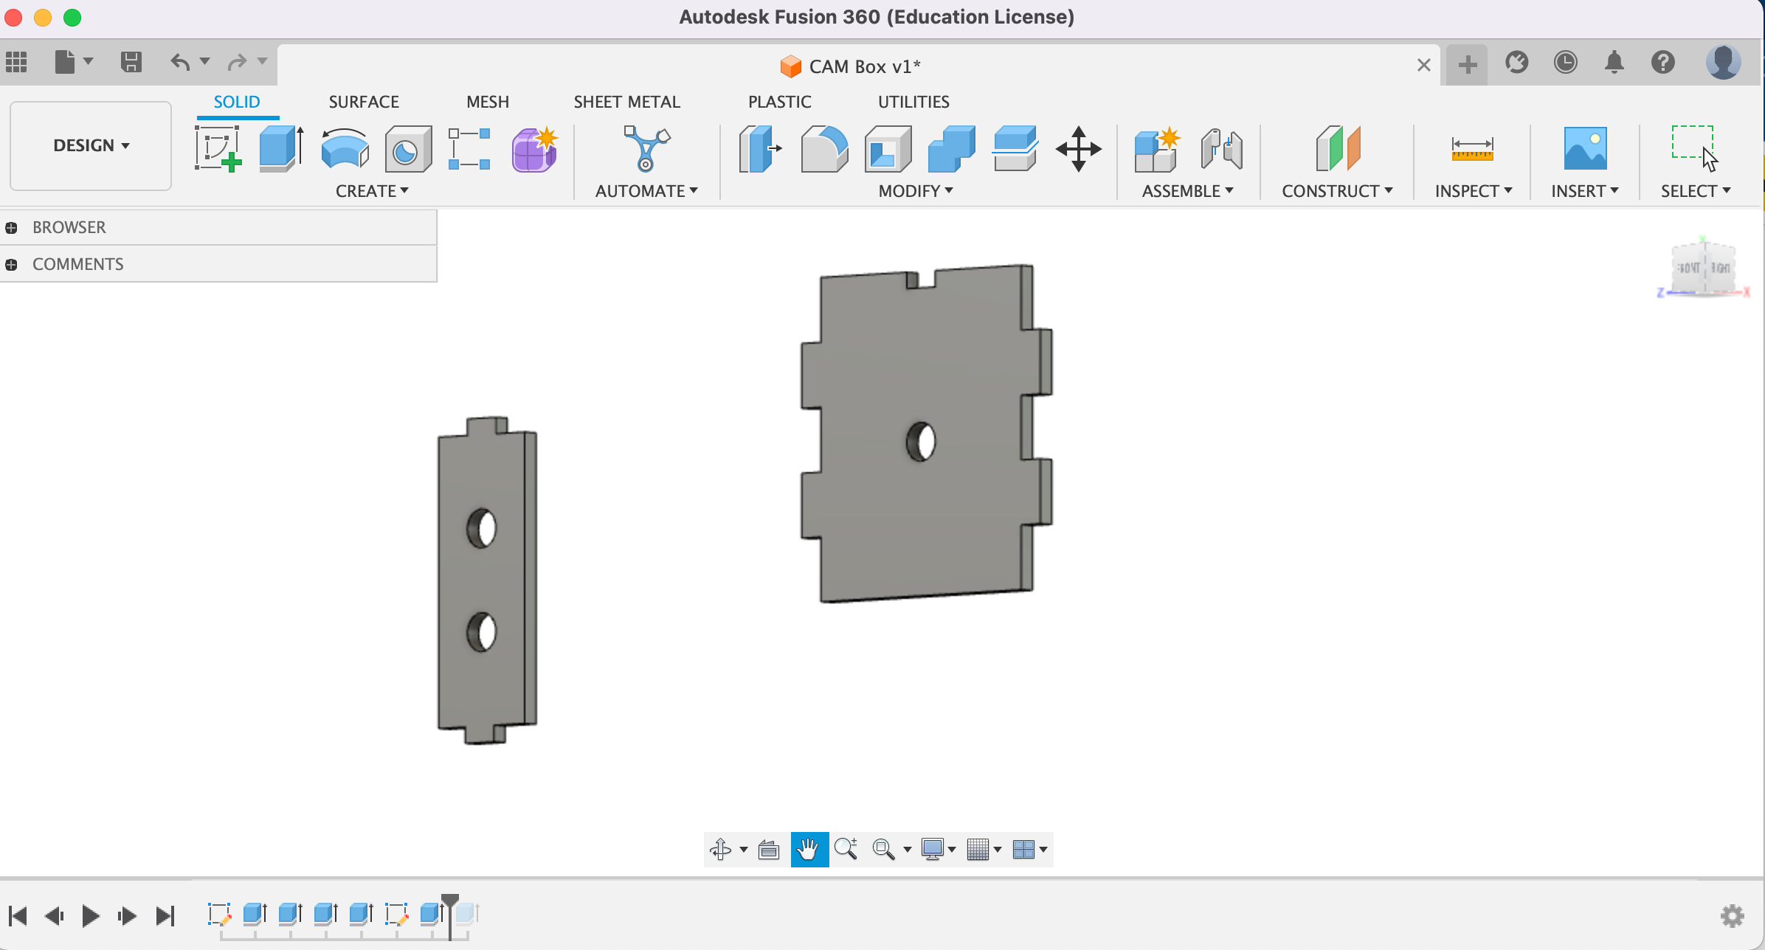
Task: Select the Move/Copy tool
Action: pos(1080,149)
